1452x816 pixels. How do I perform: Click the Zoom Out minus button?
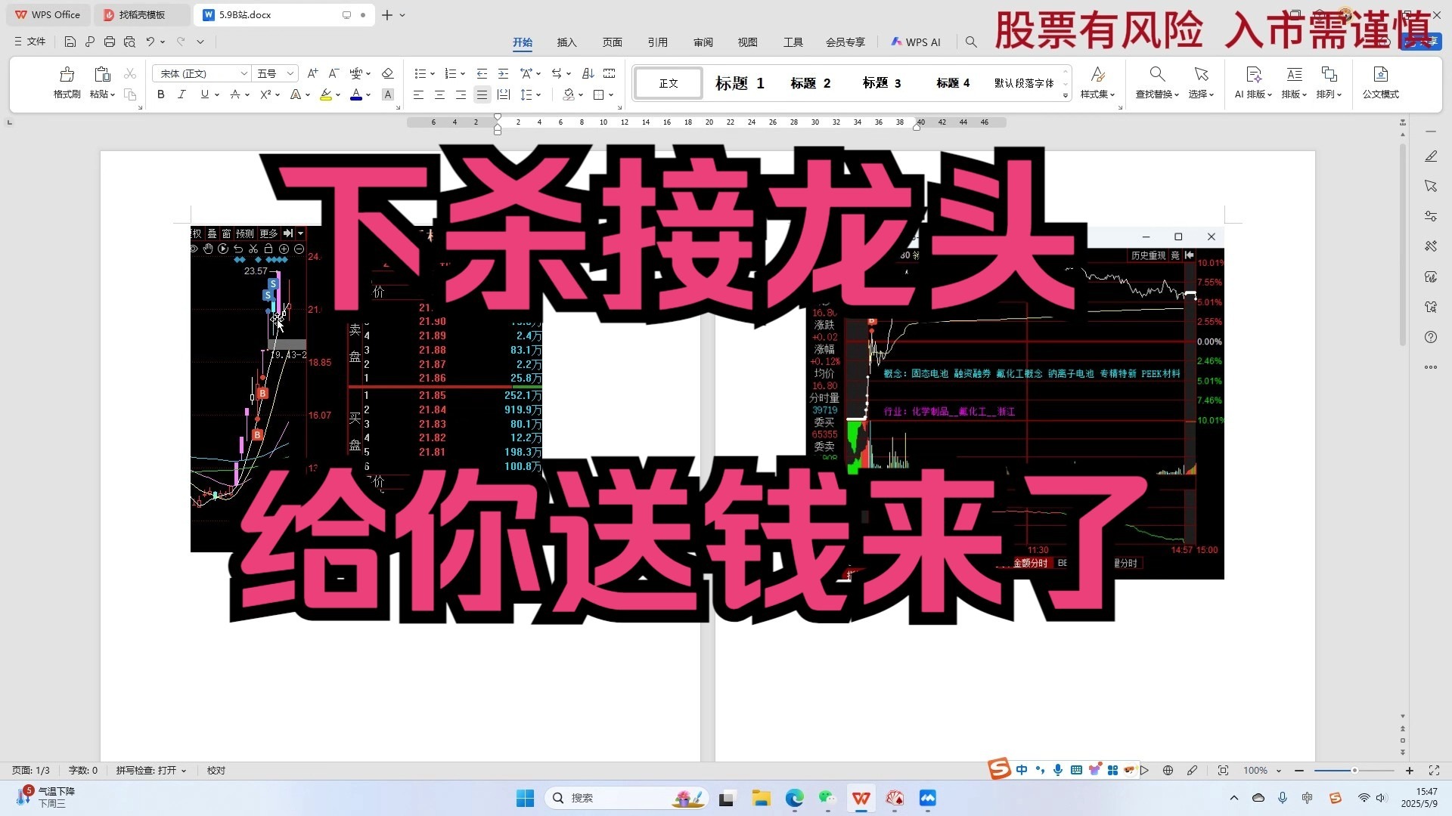pyautogui.click(x=1299, y=771)
